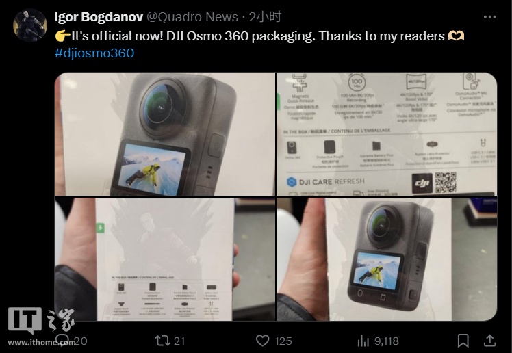Click the 9,118 views count
The width and height of the screenshot is (512, 353).
(x=387, y=341)
